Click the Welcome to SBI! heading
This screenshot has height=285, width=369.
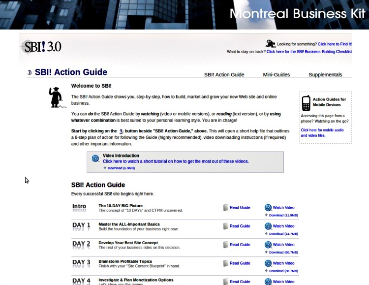point(92,86)
